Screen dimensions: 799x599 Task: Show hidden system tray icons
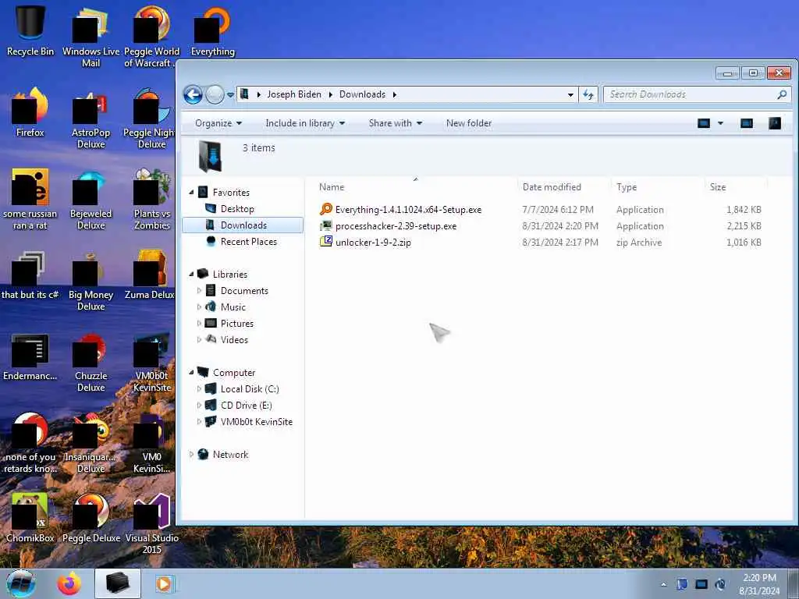(663, 584)
